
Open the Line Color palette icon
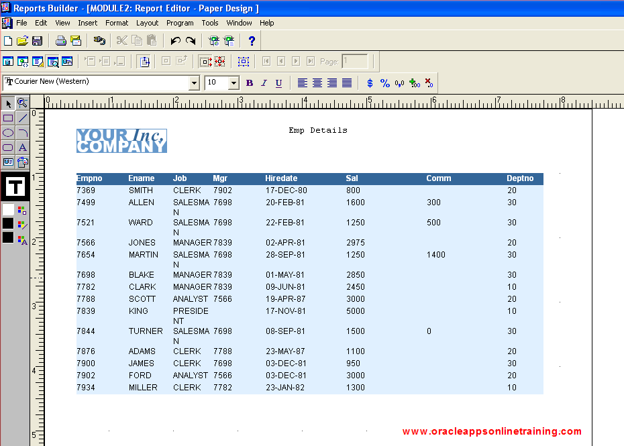point(22,225)
